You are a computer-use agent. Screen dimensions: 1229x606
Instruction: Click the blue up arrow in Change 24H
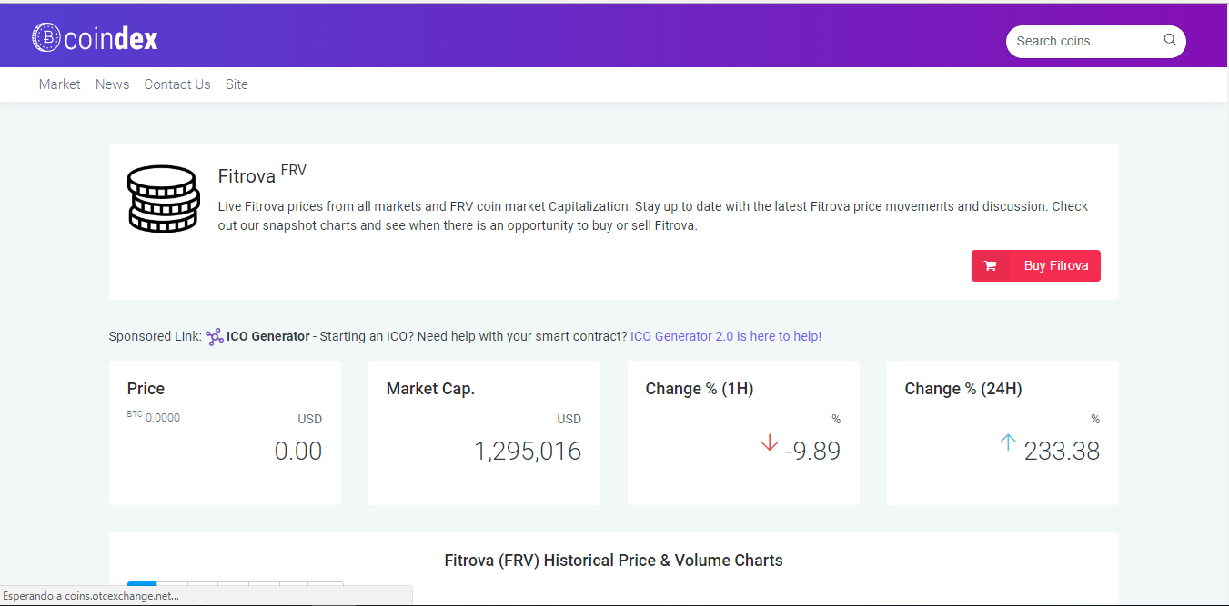pos(1008,443)
